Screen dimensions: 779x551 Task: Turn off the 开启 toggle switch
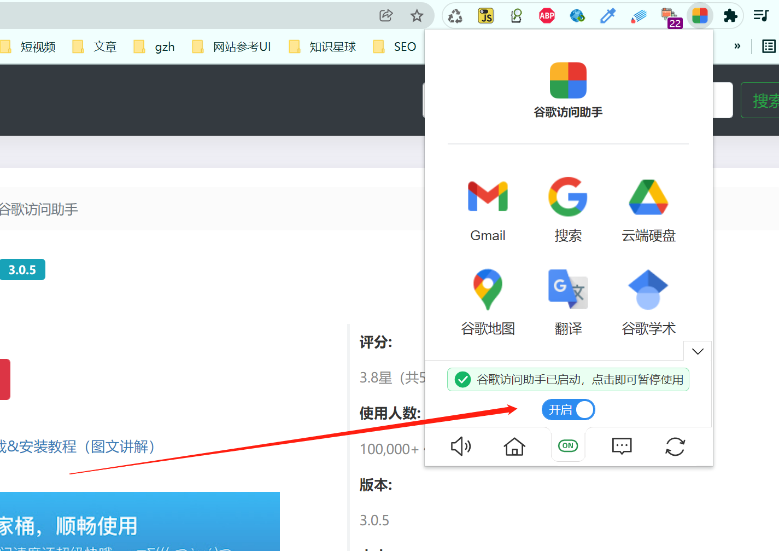(x=568, y=410)
